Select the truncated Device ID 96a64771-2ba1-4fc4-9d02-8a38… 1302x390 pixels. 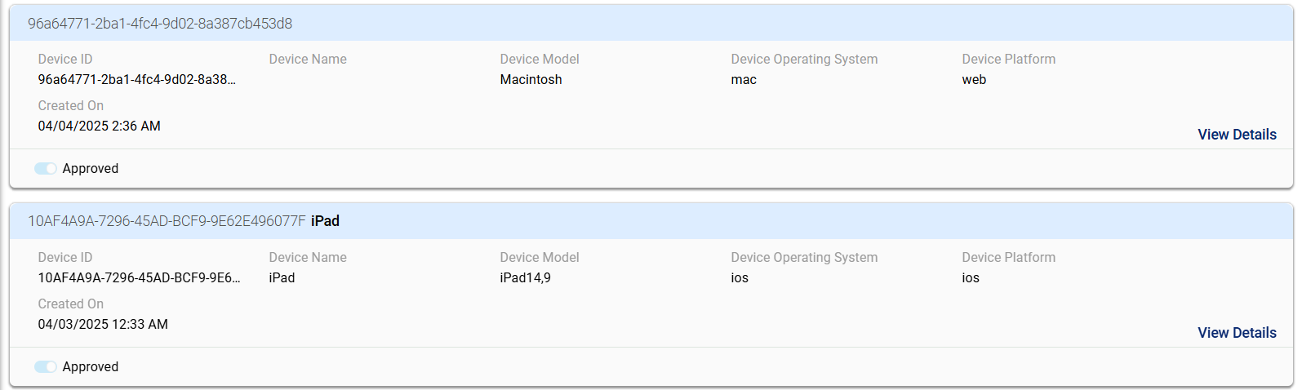point(136,80)
